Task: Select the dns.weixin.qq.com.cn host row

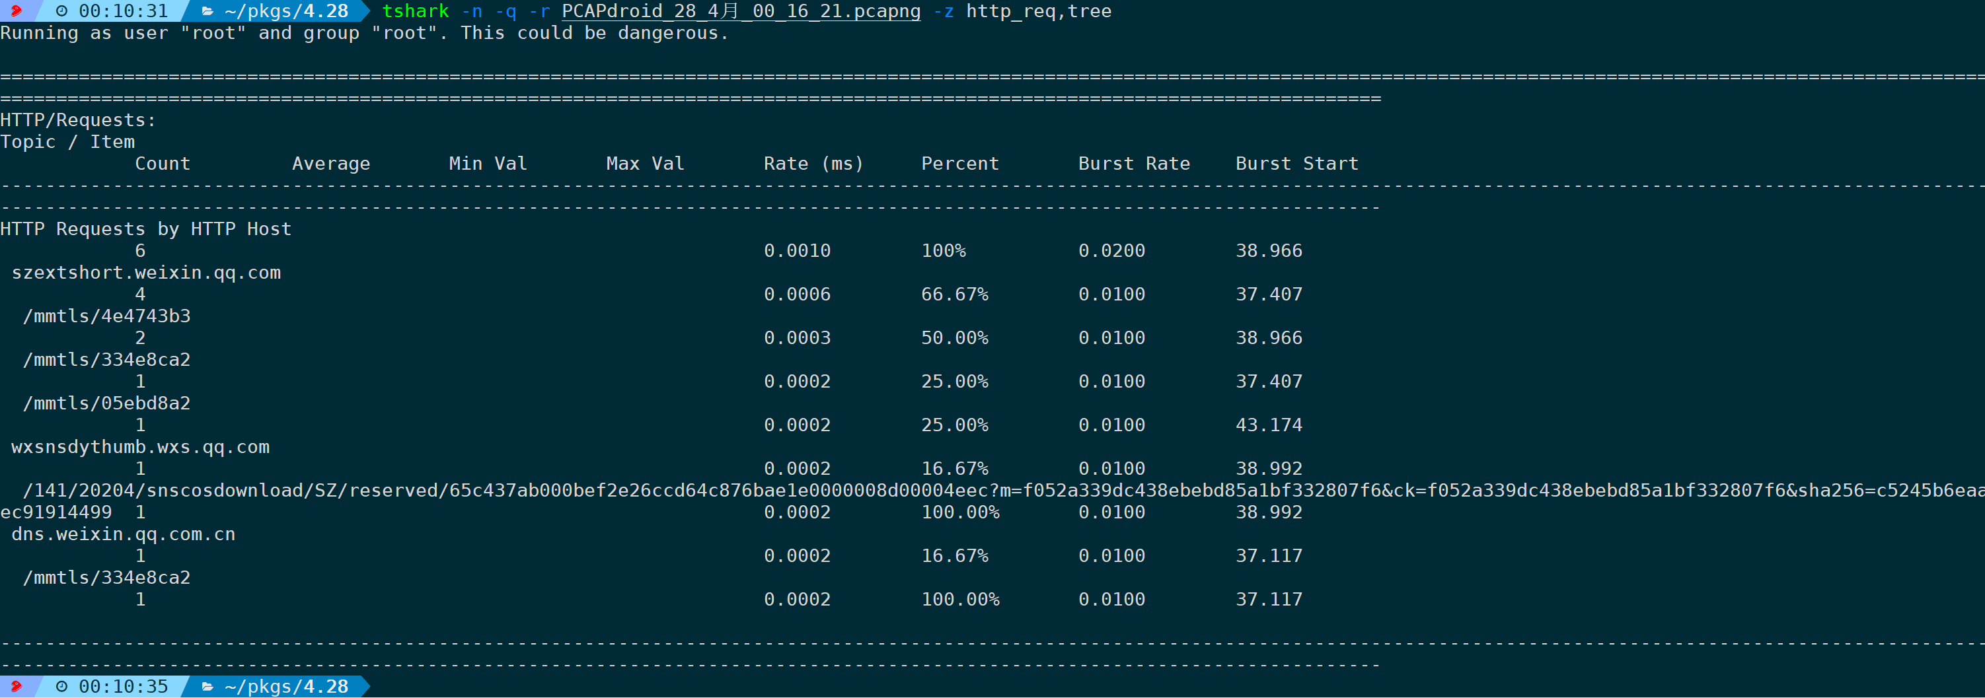Action: coord(124,534)
